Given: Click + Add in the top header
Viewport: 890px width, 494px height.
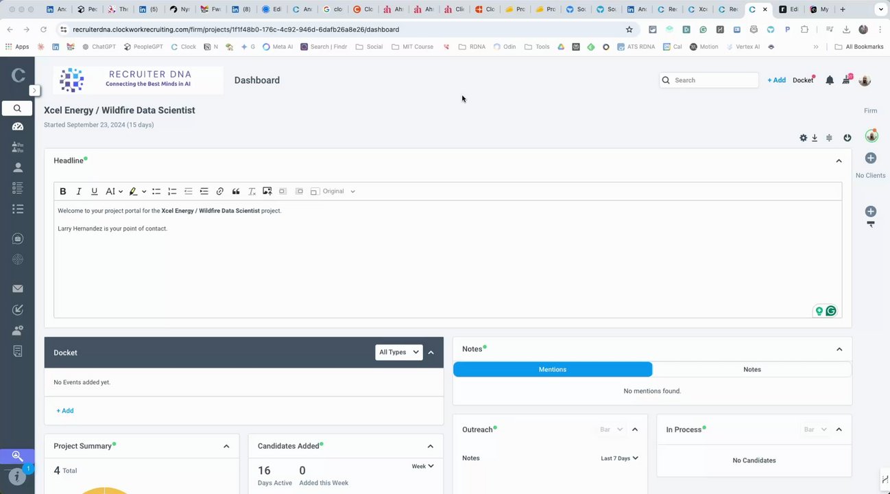Looking at the screenshot, I should point(777,80).
